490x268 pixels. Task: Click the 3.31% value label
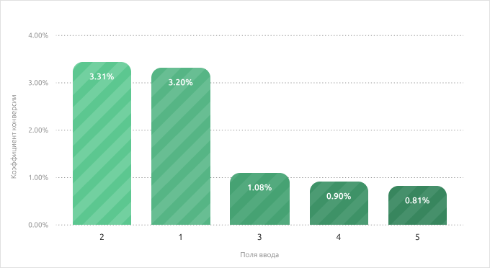tap(102, 76)
